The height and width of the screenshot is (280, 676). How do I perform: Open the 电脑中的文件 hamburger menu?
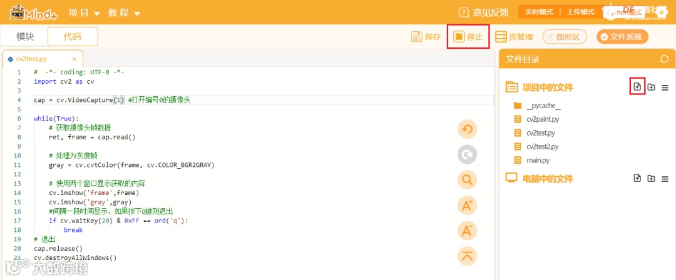click(665, 179)
